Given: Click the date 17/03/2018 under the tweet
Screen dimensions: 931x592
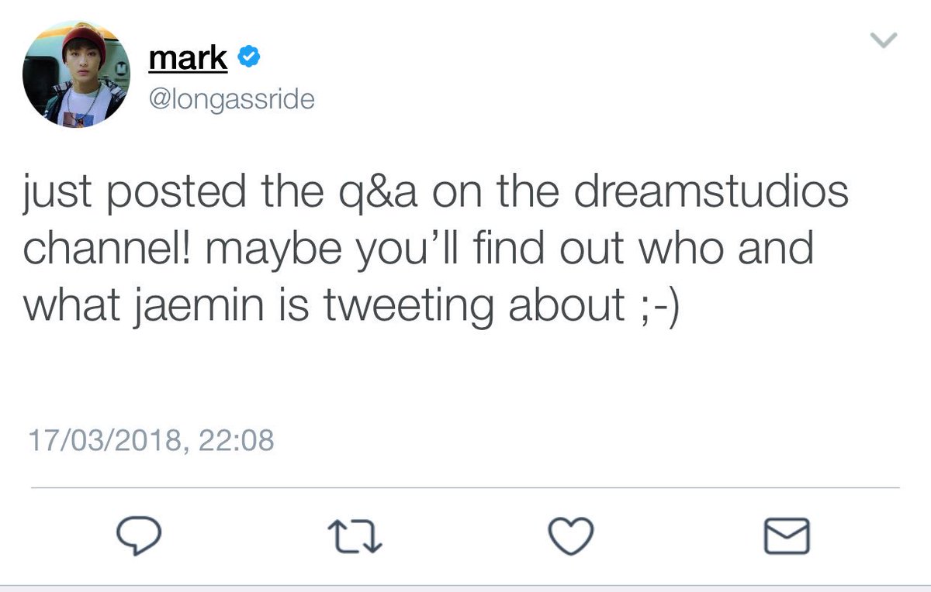Looking at the screenshot, I should point(105,440).
